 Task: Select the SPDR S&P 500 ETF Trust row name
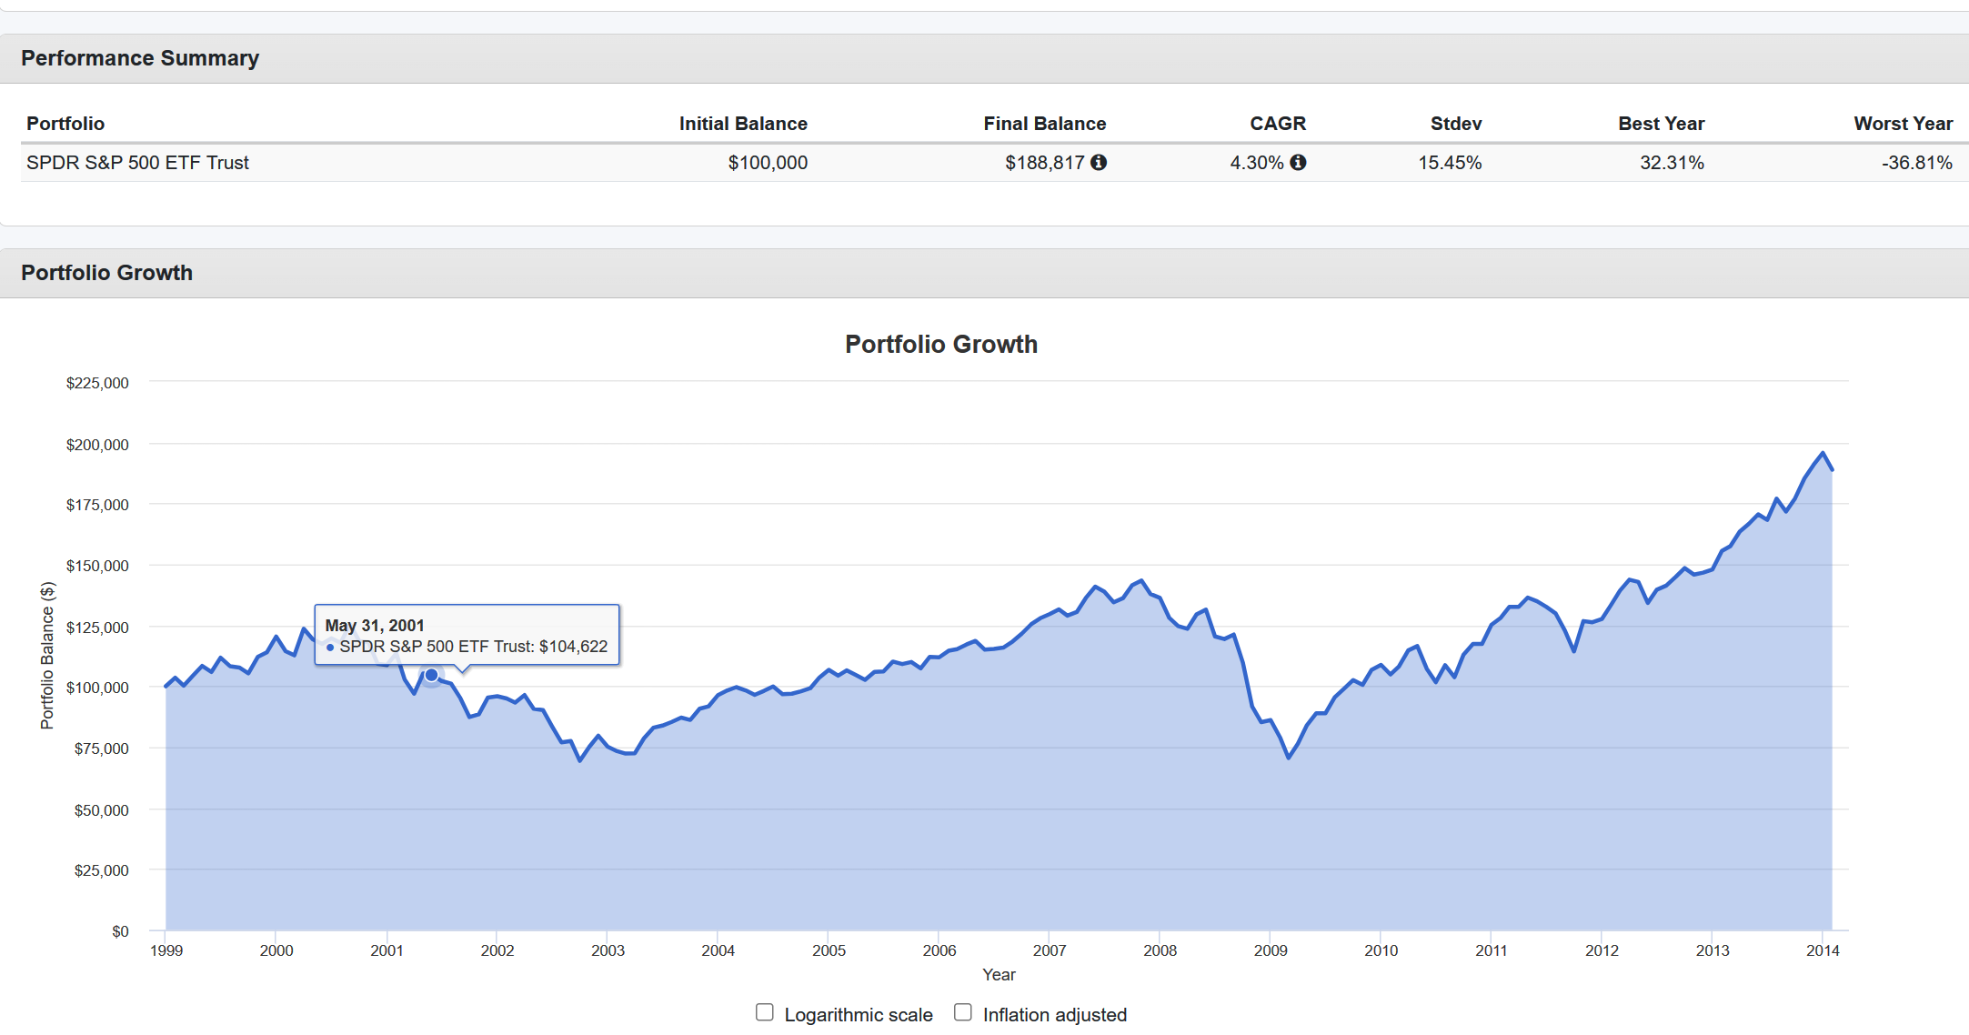[x=137, y=163]
